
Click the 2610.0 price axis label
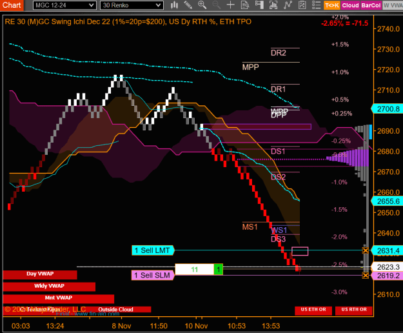pyautogui.click(x=388, y=294)
